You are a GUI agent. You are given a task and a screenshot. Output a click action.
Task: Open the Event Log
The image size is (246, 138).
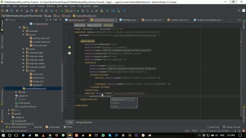click(213, 127)
